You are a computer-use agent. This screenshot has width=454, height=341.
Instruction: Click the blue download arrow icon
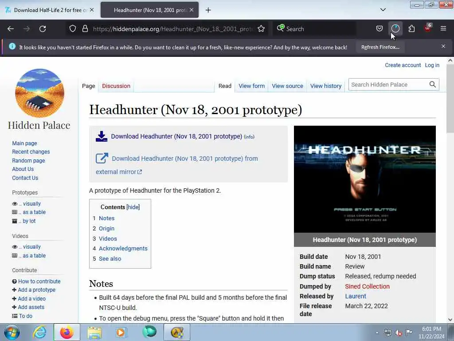102,136
